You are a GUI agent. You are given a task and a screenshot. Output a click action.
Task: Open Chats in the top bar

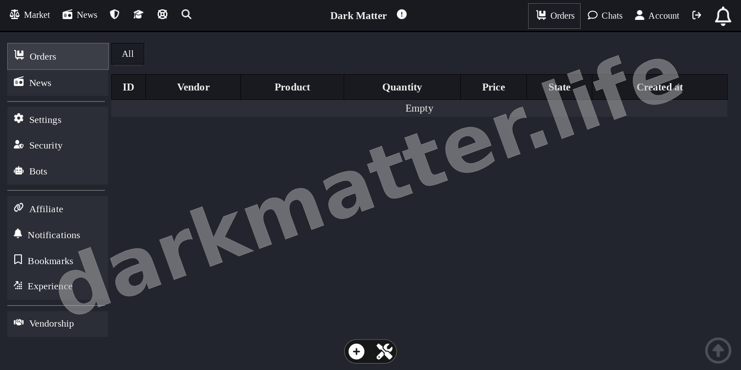click(x=605, y=15)
